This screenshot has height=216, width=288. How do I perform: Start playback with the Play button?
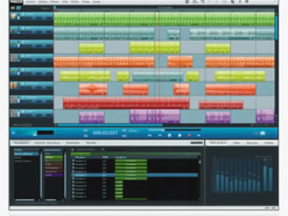tap(180, 136)
